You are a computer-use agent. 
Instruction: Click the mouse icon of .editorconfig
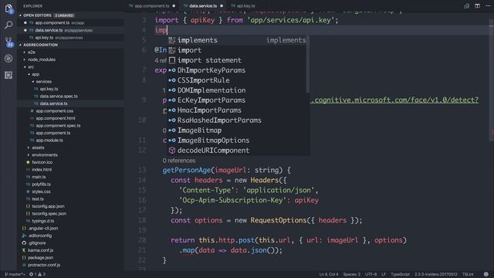24,236
